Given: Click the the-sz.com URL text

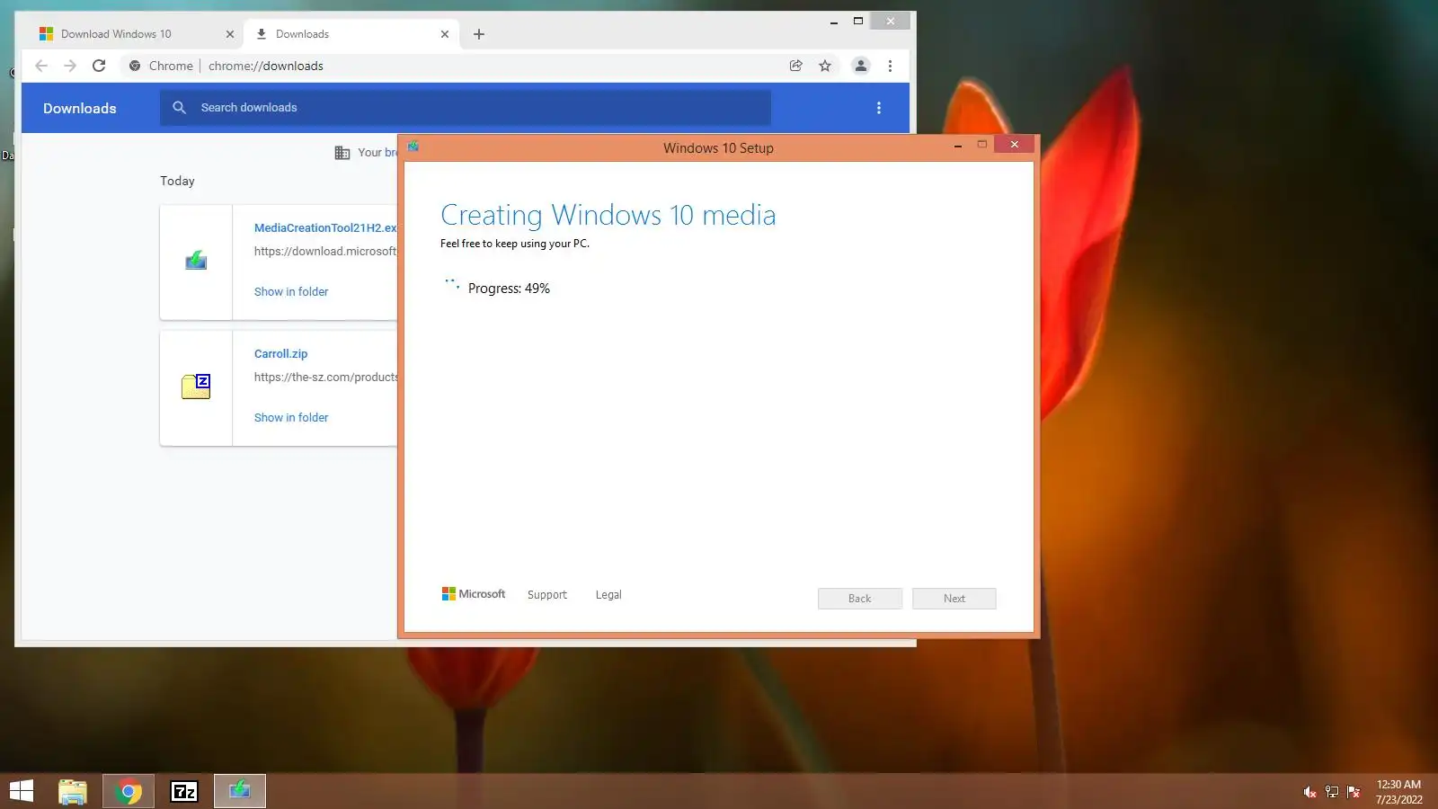Looking at the screenshot, I should [x=325, y=378].
